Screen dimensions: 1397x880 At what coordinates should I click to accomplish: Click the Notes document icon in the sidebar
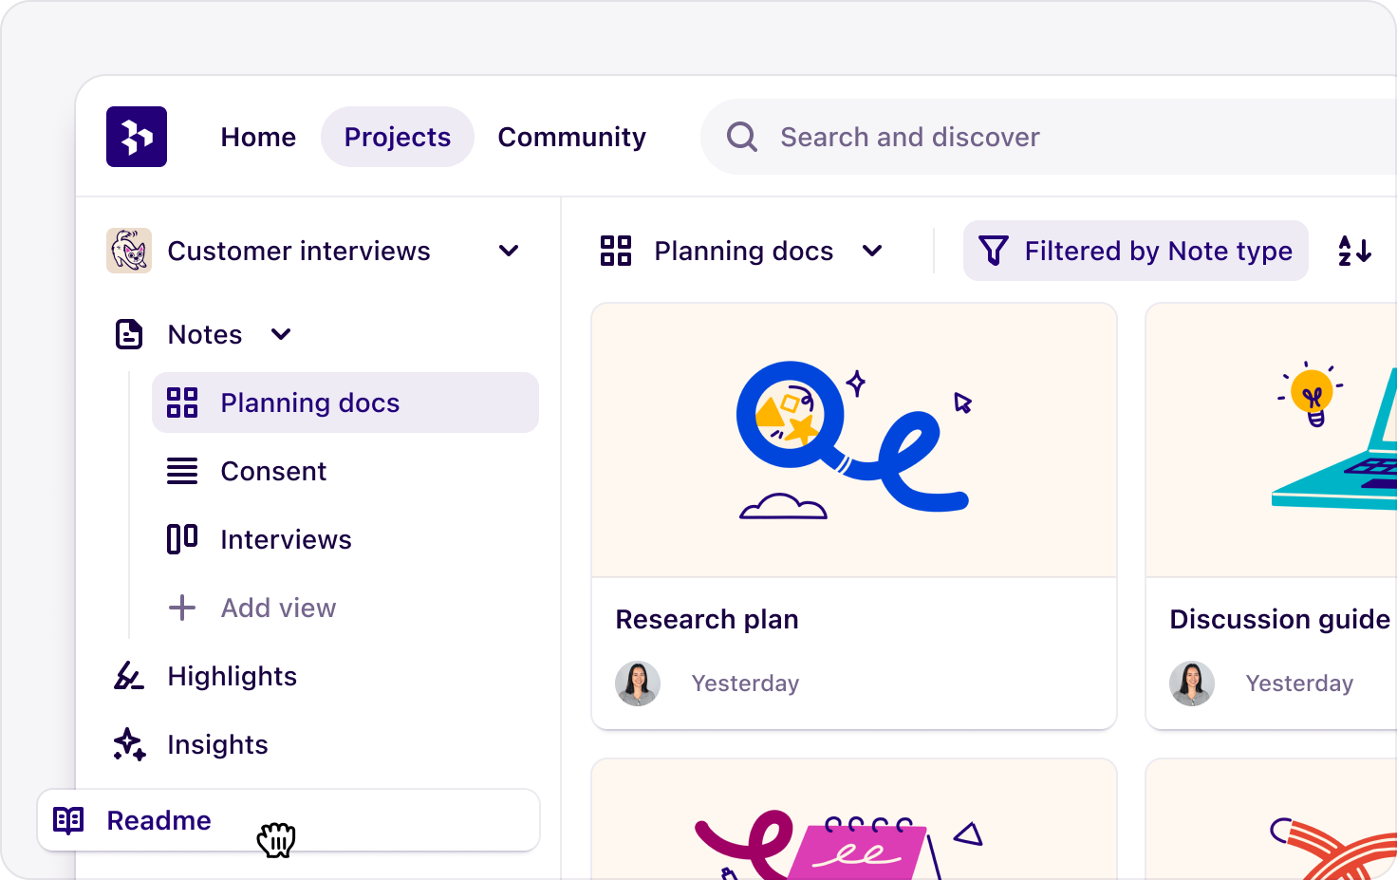pos(128,334)
